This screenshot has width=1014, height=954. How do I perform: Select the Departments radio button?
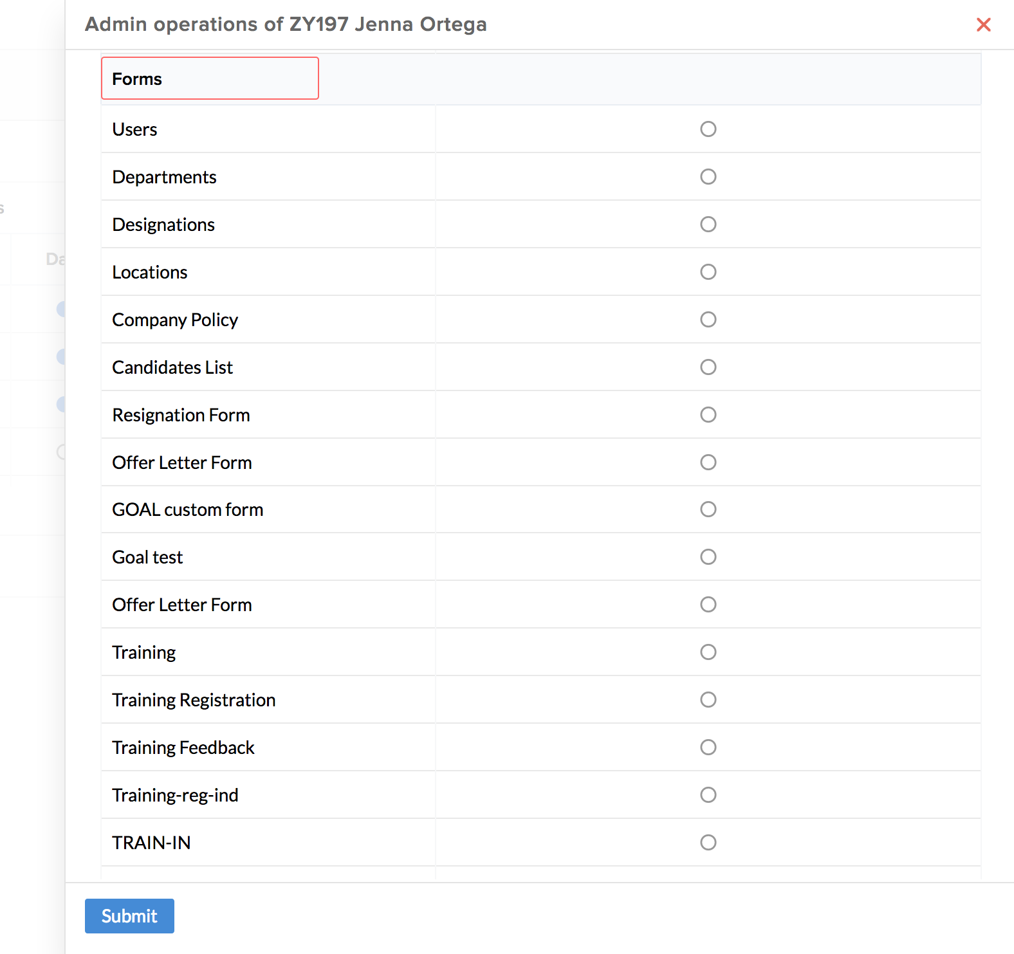[708, 177]
